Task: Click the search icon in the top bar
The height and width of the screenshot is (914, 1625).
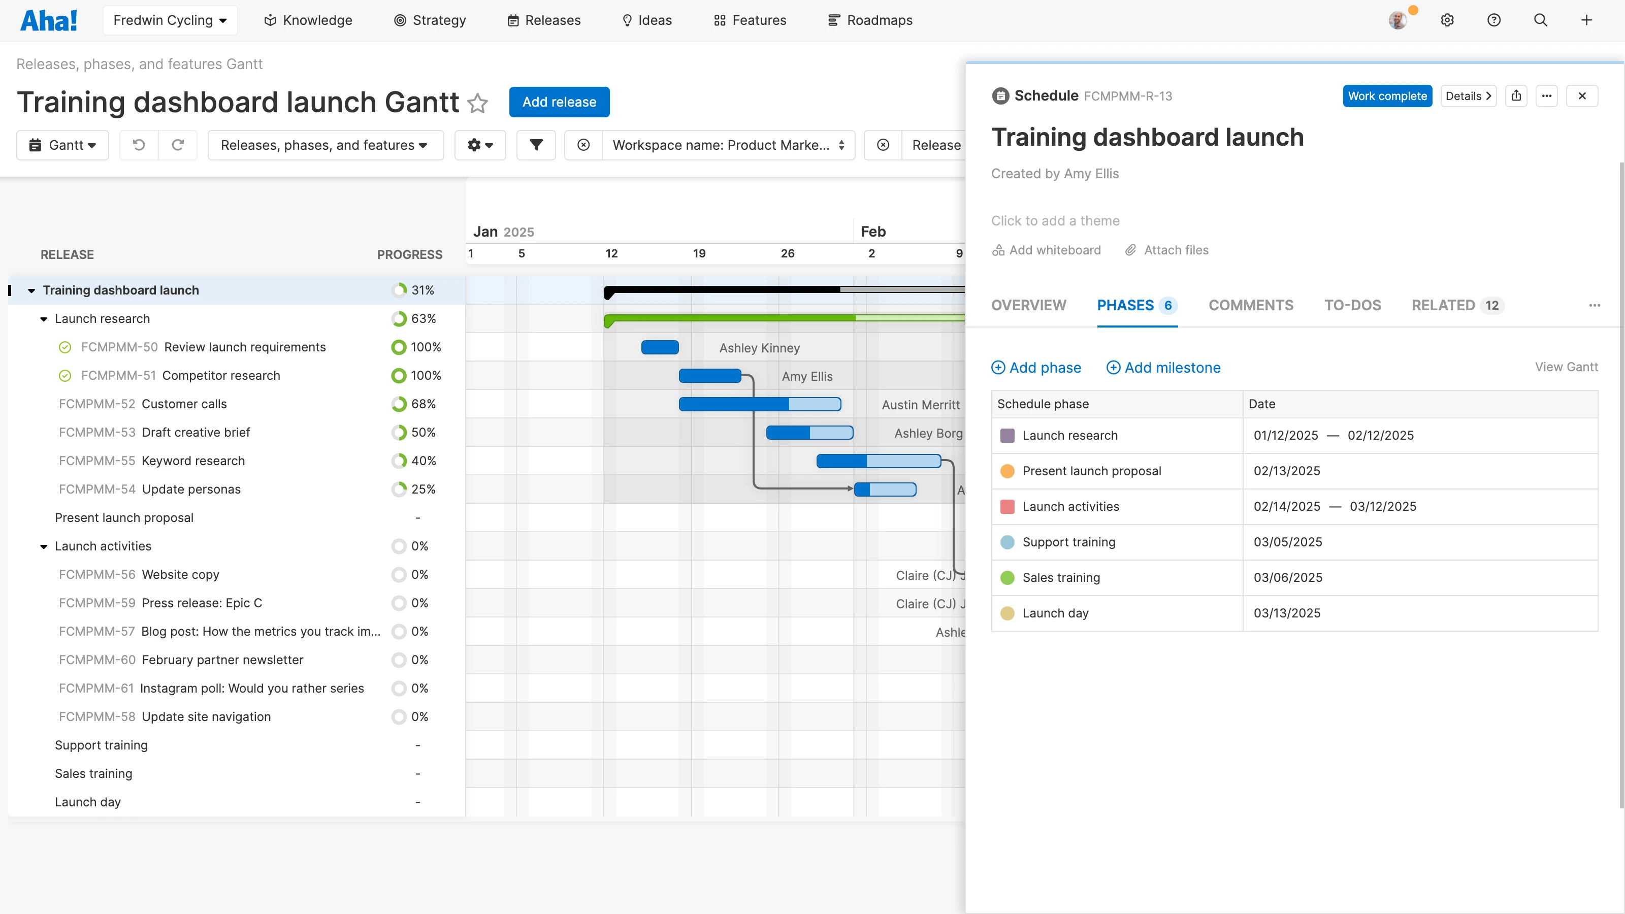Action: pos(1541,20)
